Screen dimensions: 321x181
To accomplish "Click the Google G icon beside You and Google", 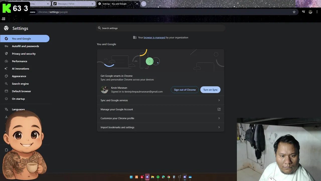I will (x=6, y=38).
